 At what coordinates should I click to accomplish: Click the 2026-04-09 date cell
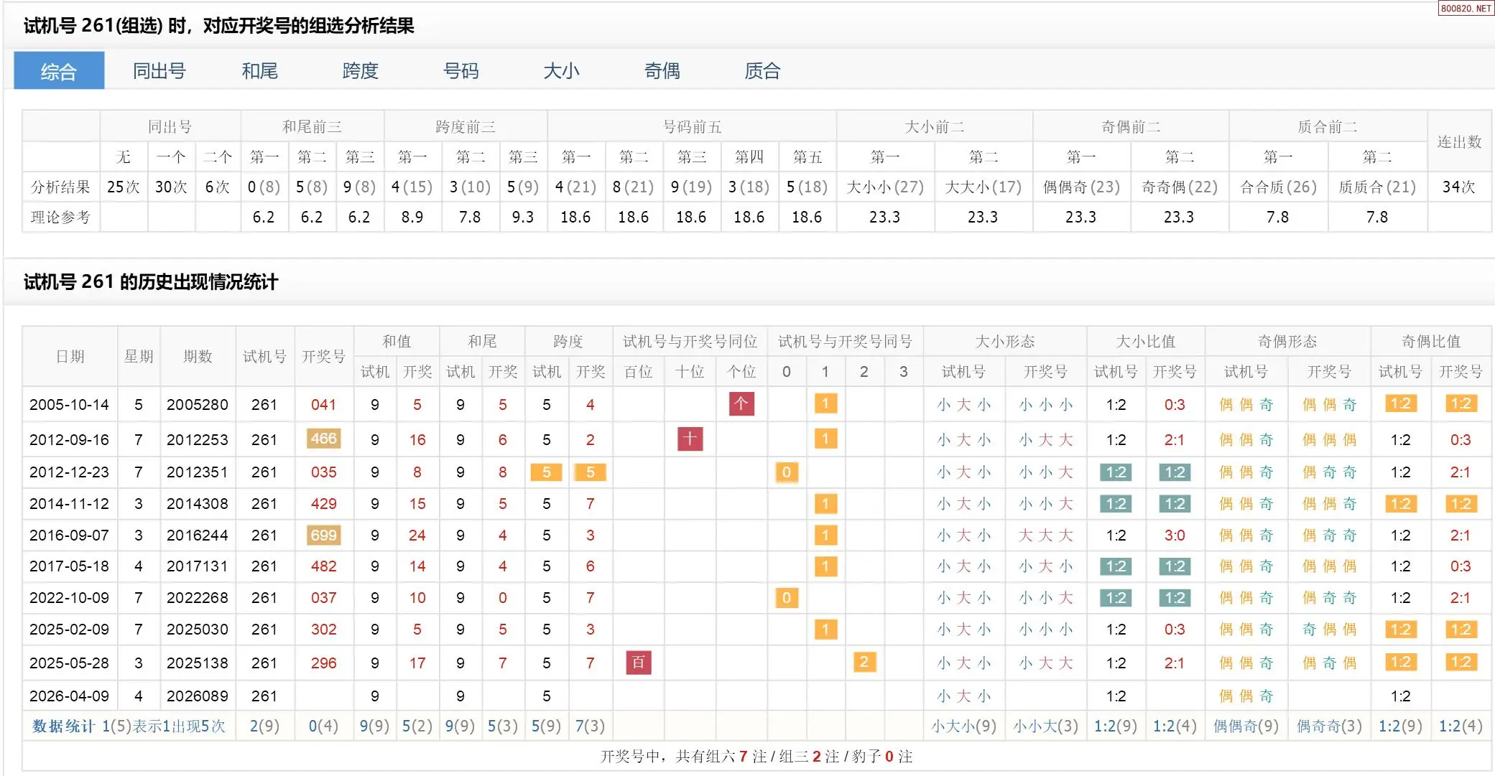[69, 696]
